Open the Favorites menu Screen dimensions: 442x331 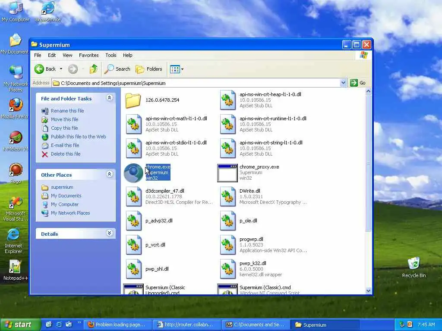89,55
